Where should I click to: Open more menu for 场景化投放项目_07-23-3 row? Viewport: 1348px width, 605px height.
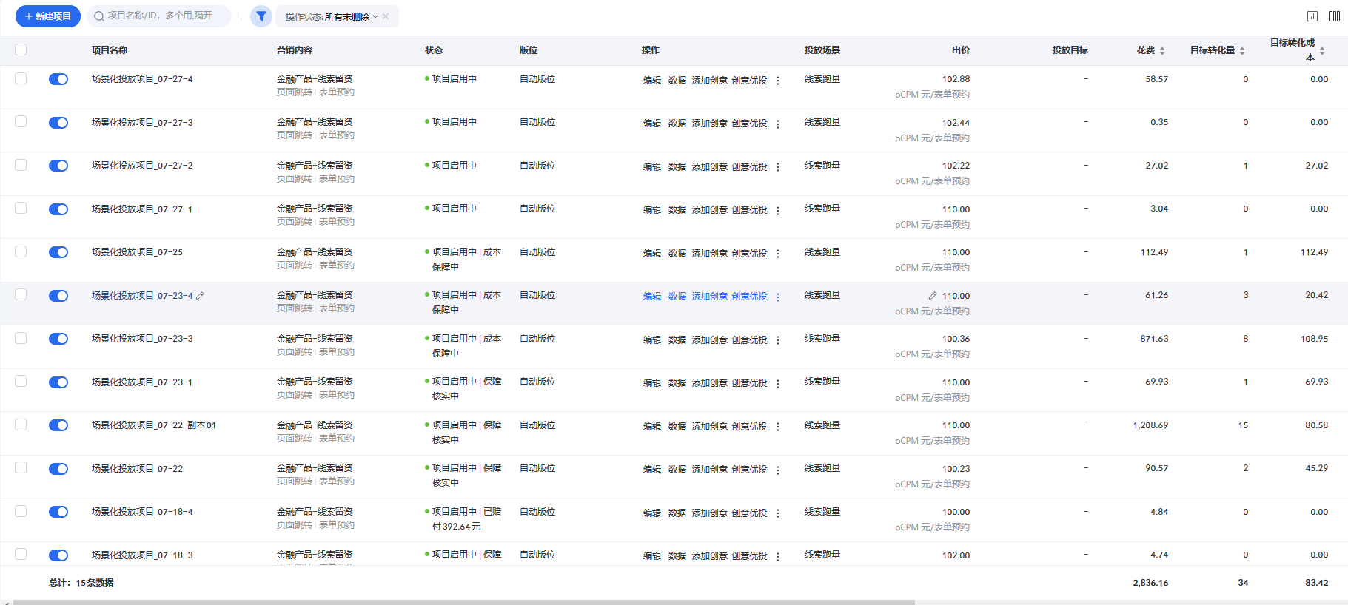click(778, 340)
